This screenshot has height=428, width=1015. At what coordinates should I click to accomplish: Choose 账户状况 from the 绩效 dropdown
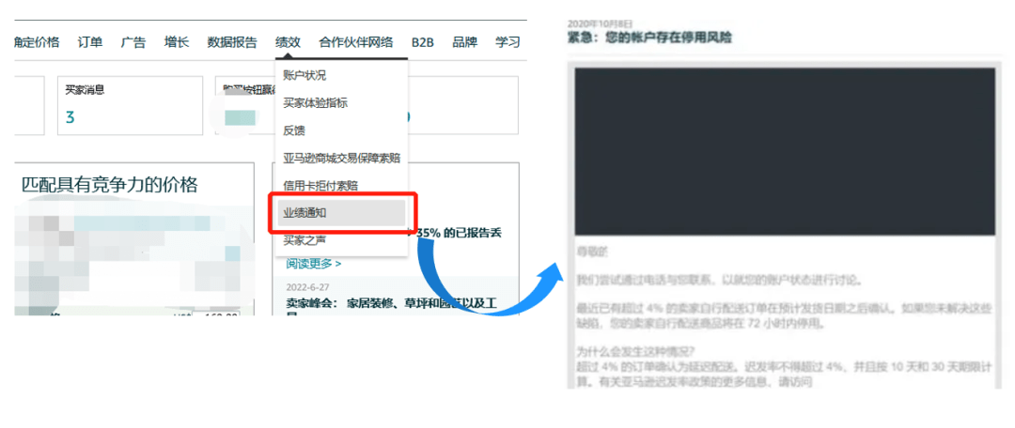click(304, 75)
